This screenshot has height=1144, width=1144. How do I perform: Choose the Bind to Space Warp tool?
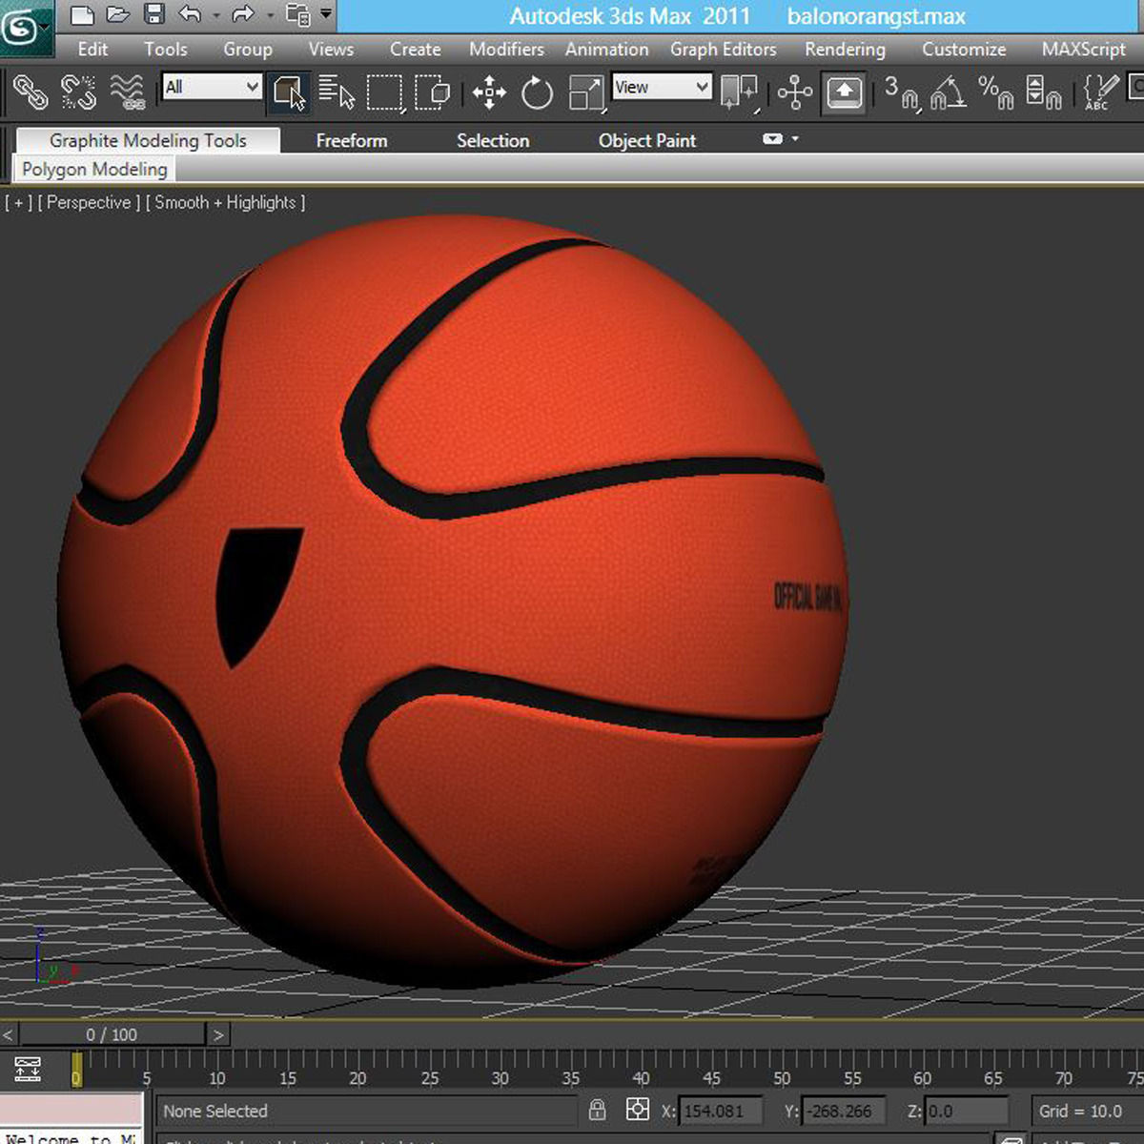[127, 92]
